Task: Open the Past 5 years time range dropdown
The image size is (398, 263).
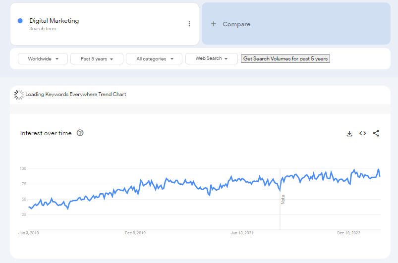Action: tap(97, 58)
